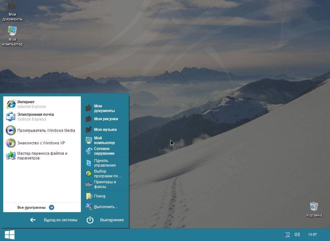The width and height of the screenshot is (330, 241).
Task: Click the Моя музыка folder icon
Action: tap(89, 129)
